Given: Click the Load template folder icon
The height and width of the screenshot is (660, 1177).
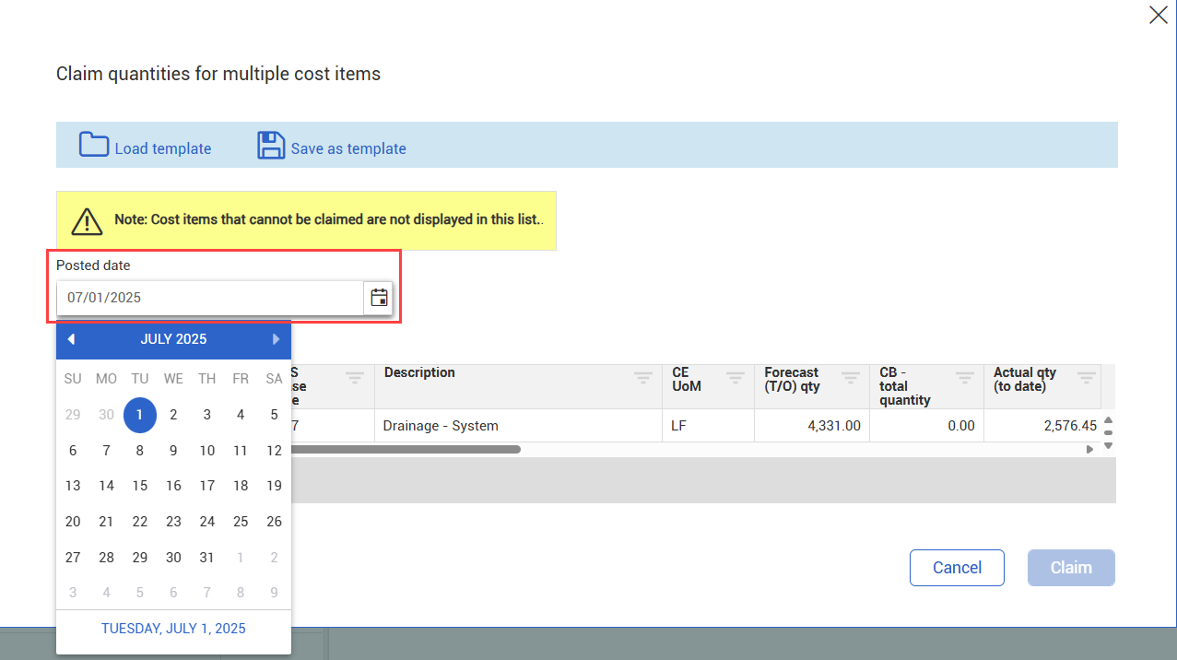Looking at the screenshot, I should (x=94, y=146).
